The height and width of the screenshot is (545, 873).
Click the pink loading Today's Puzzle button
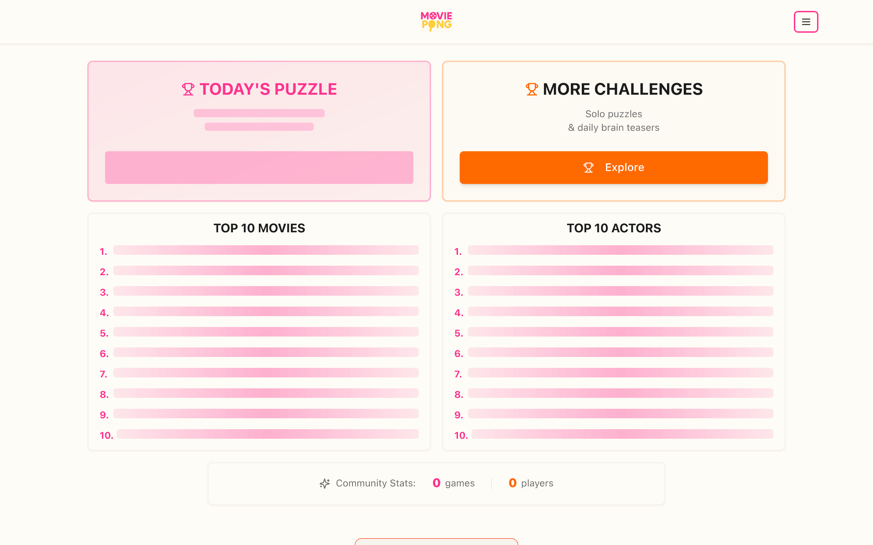tap(259, 168)
